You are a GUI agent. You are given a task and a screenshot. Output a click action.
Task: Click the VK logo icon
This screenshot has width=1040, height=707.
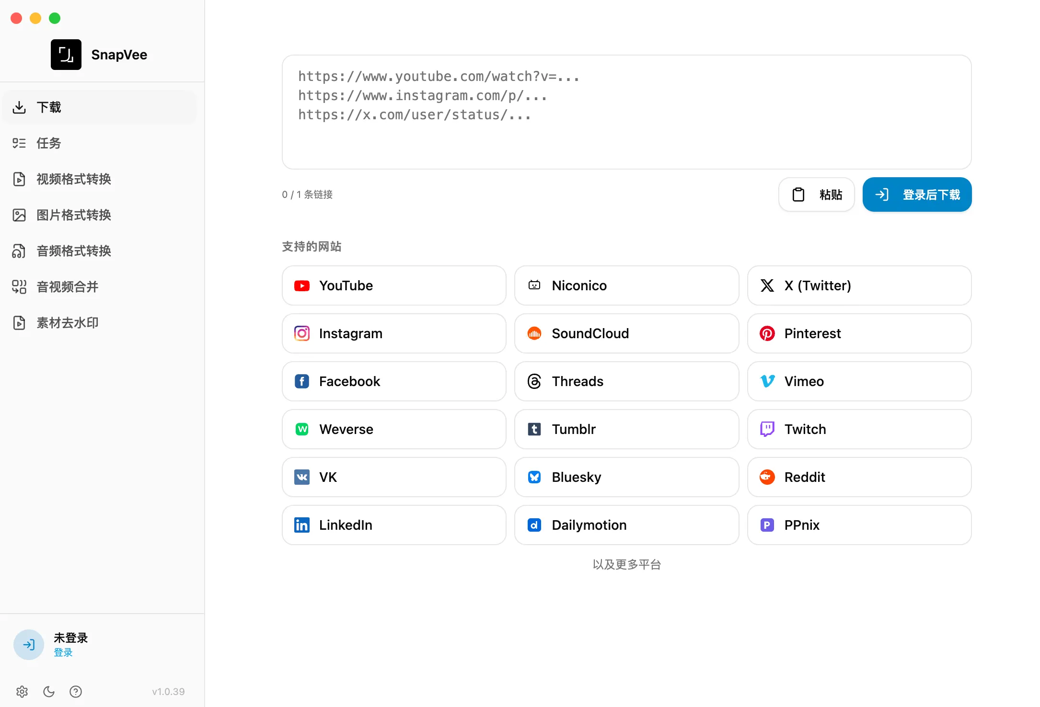click(302, 477)
